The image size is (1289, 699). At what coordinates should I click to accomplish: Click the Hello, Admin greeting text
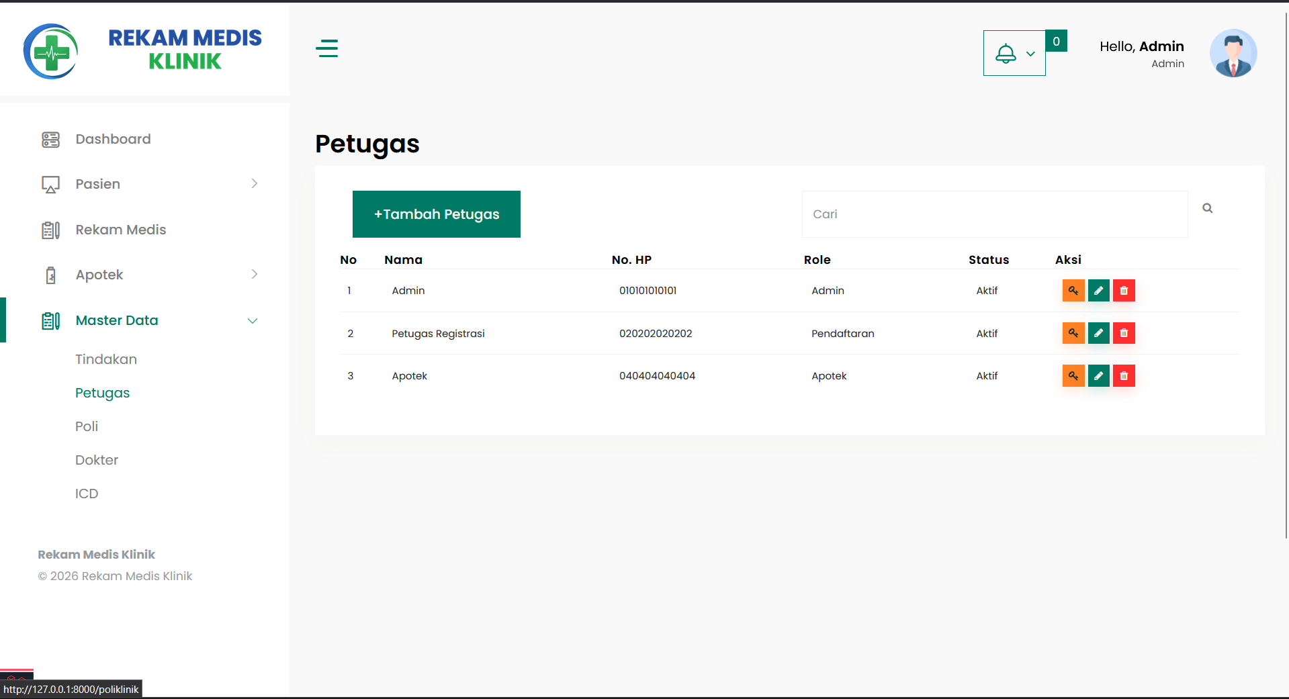(1141, 46)
